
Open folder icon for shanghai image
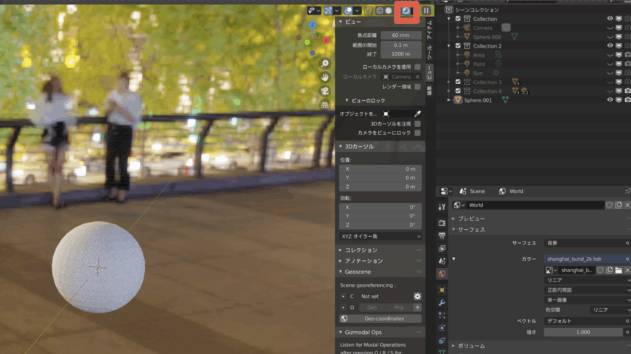(618, 270)
